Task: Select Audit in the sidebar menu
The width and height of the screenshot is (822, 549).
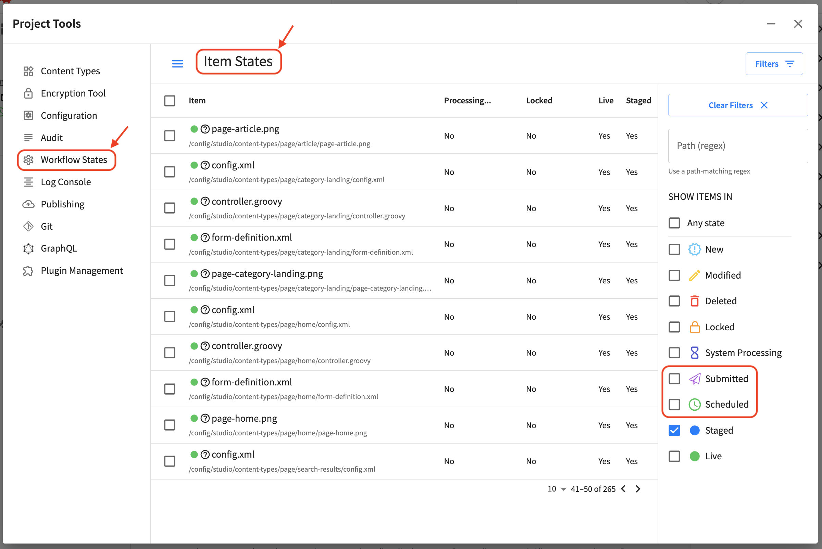Action: (51, 137)
